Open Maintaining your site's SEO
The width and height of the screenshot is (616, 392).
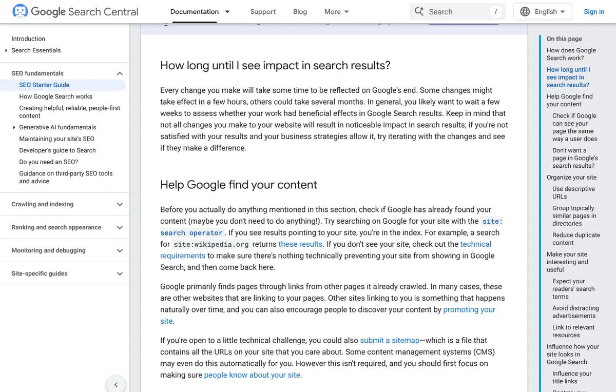[x=57, y=139]
